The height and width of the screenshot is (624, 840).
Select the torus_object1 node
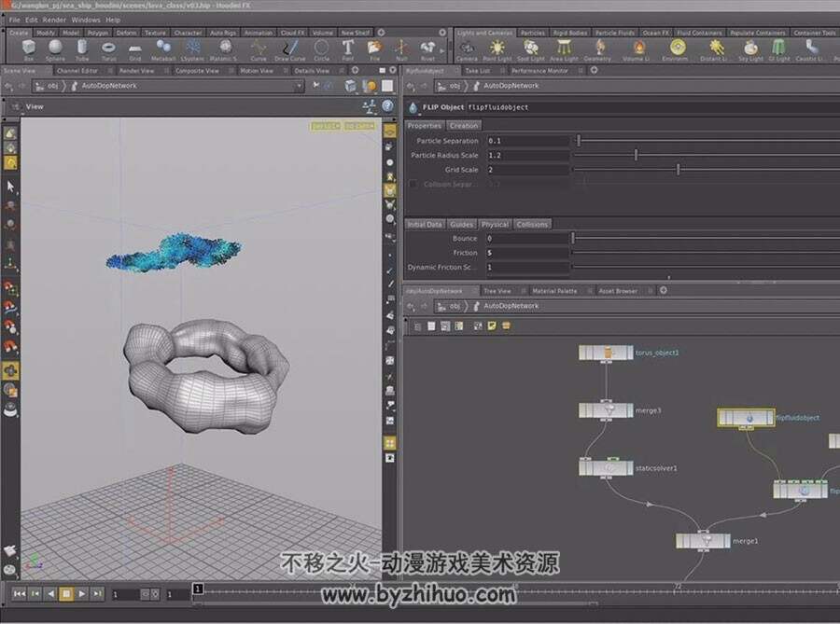pos(606,353)
